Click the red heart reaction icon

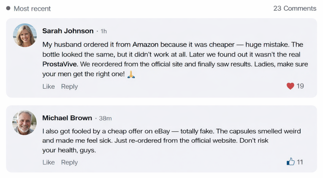pyautogui.click(x=290, y=86)
